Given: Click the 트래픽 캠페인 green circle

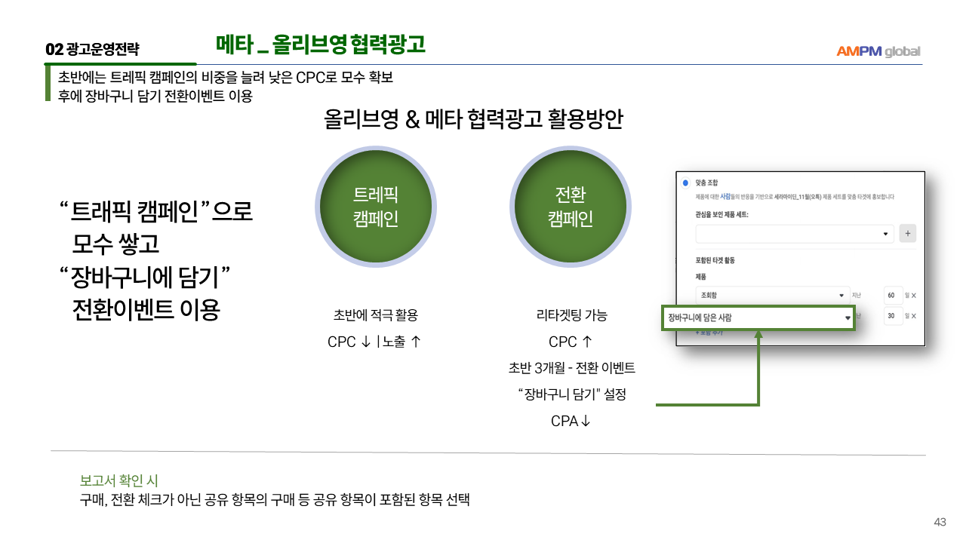Looking at the screenshot, I should [x=376, y=207].
